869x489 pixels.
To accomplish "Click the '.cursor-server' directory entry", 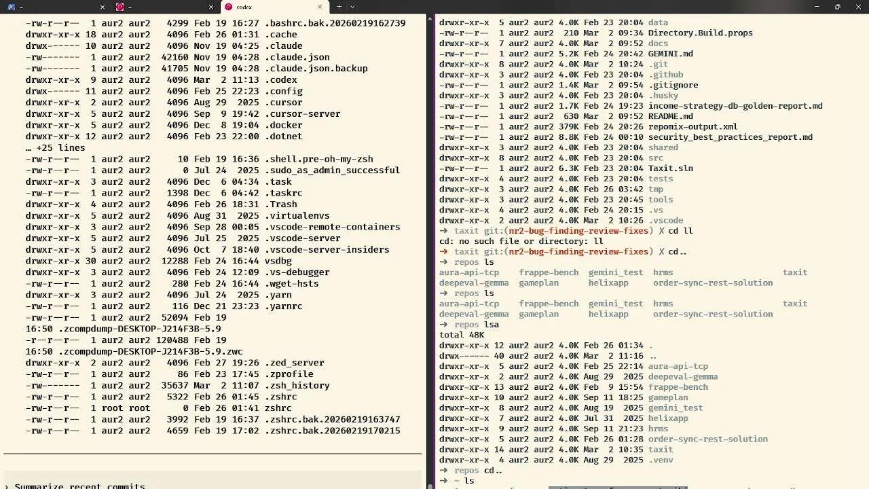I will coord(303,113).
